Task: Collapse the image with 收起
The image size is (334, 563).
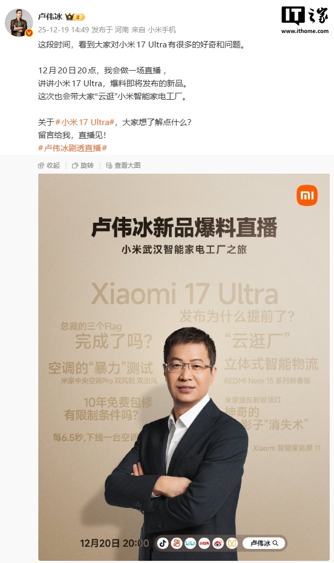Action: point(49,166)
